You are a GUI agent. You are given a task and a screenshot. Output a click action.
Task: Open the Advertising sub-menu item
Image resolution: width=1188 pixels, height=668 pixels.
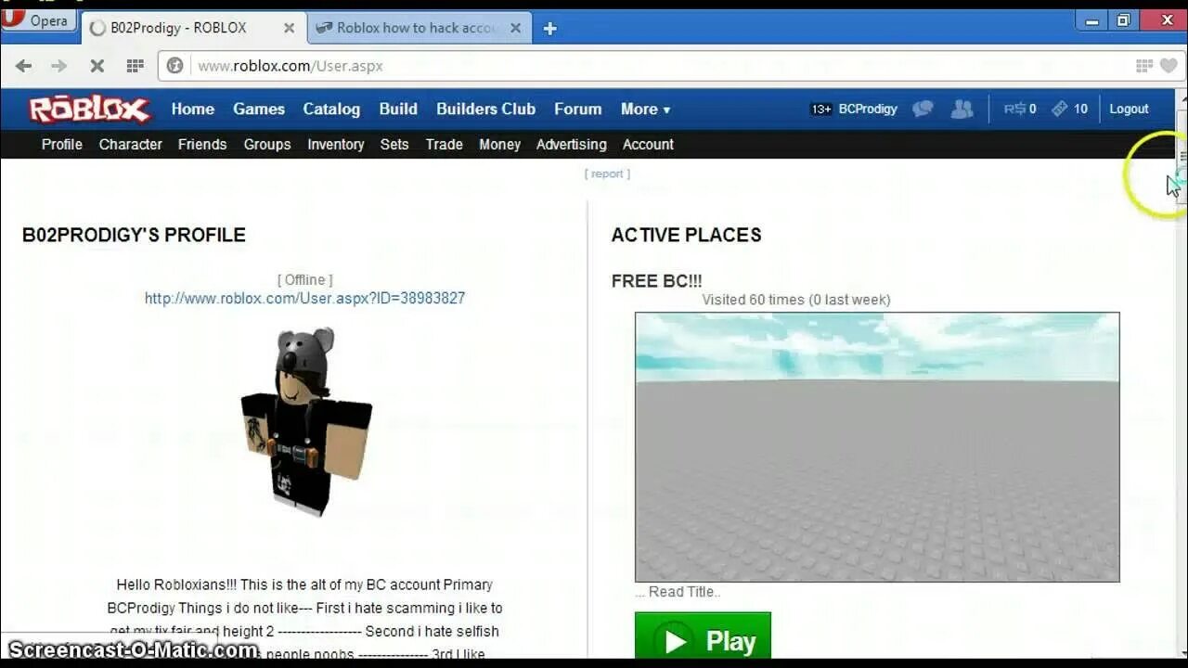click(x=572, y=145)
